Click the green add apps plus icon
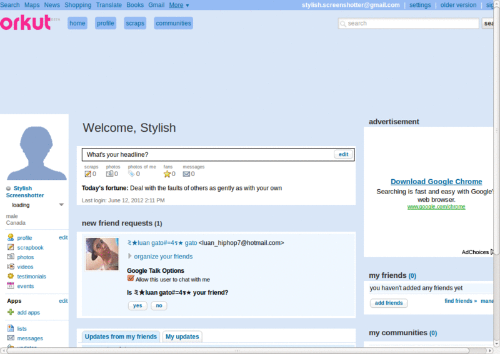The width and height of the screenshot is (500, 354). (x=11, y=312)
